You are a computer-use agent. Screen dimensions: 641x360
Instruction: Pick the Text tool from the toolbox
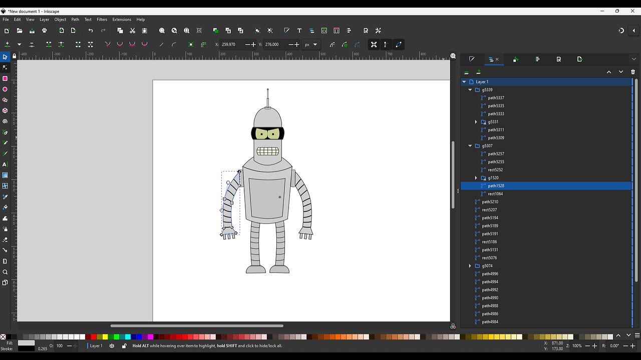pos(5,164)
